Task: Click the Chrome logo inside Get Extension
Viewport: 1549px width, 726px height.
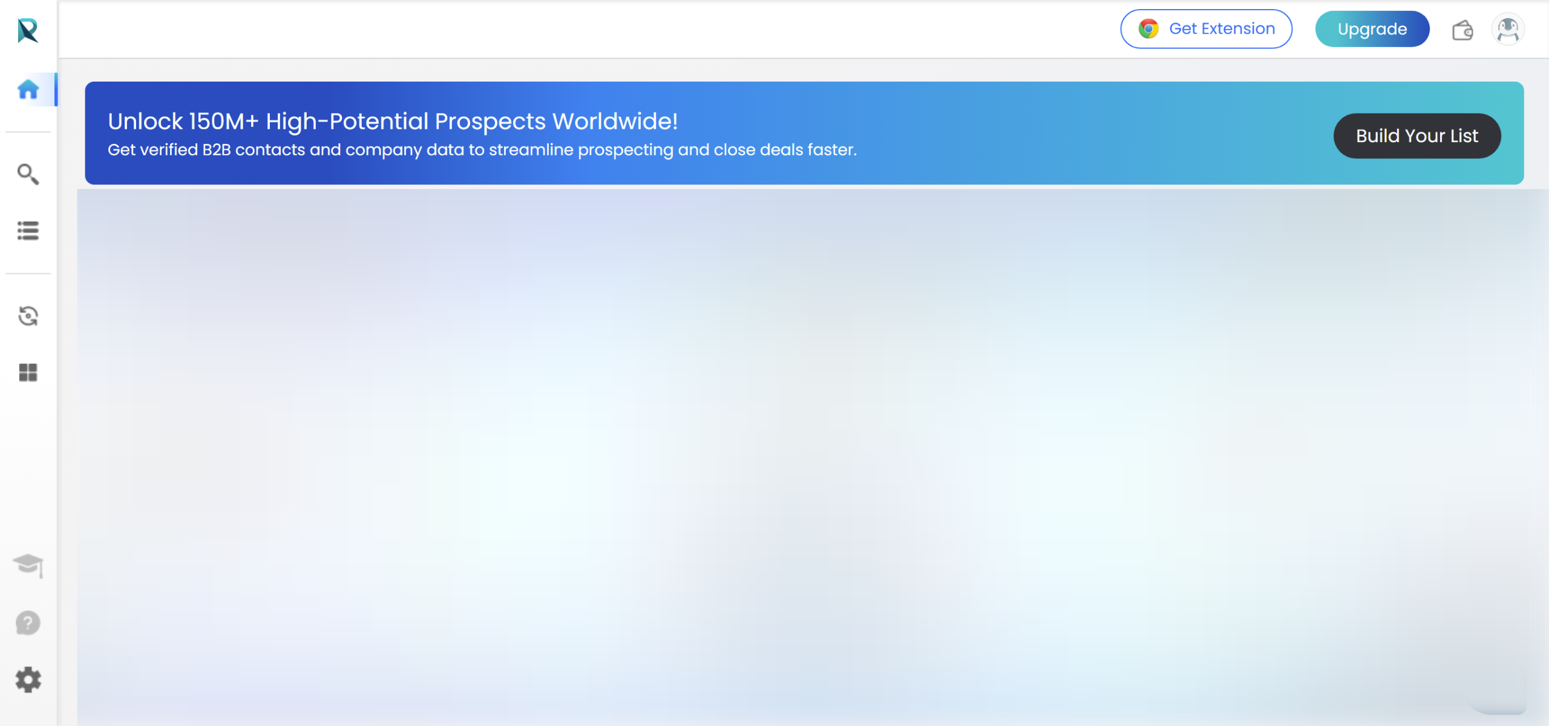Action: click(x=1148, y=29)
